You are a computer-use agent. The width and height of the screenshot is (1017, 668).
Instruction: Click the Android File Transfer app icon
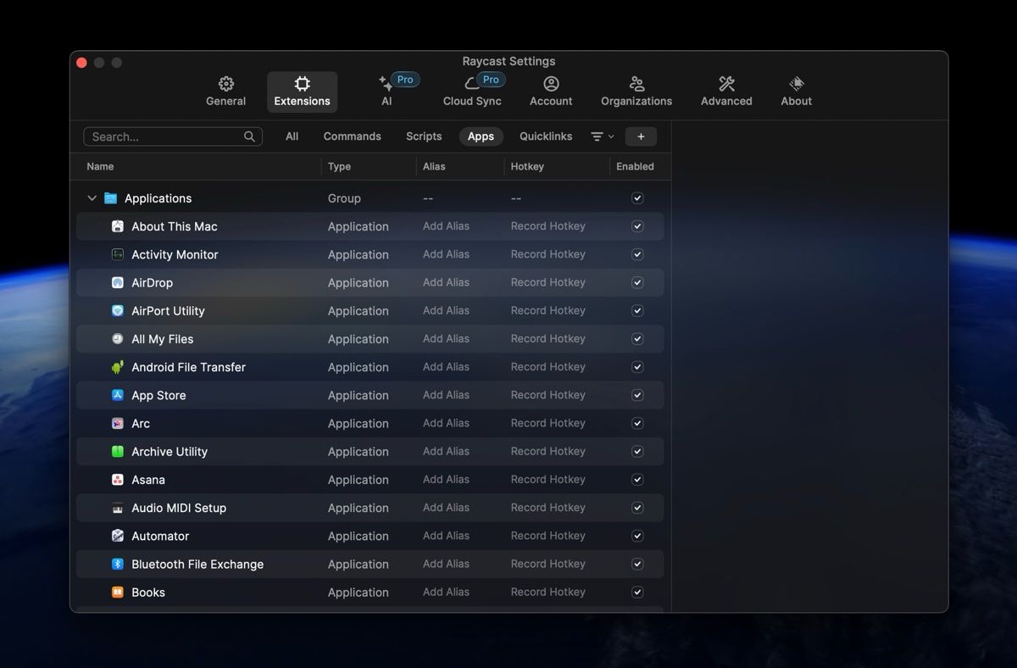point(118,367)
